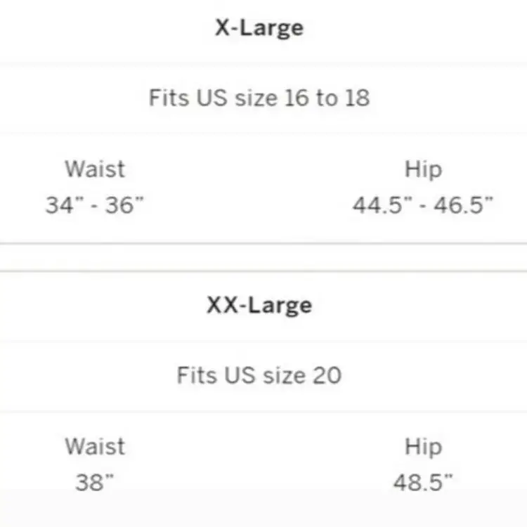Viewport: 527px width, 527px height.
Task: Select the 48.5" hip measurement
Action: tap(423, 483)
